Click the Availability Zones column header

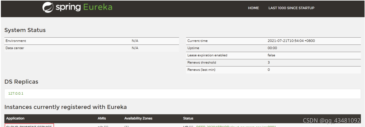tap(138, 118)
